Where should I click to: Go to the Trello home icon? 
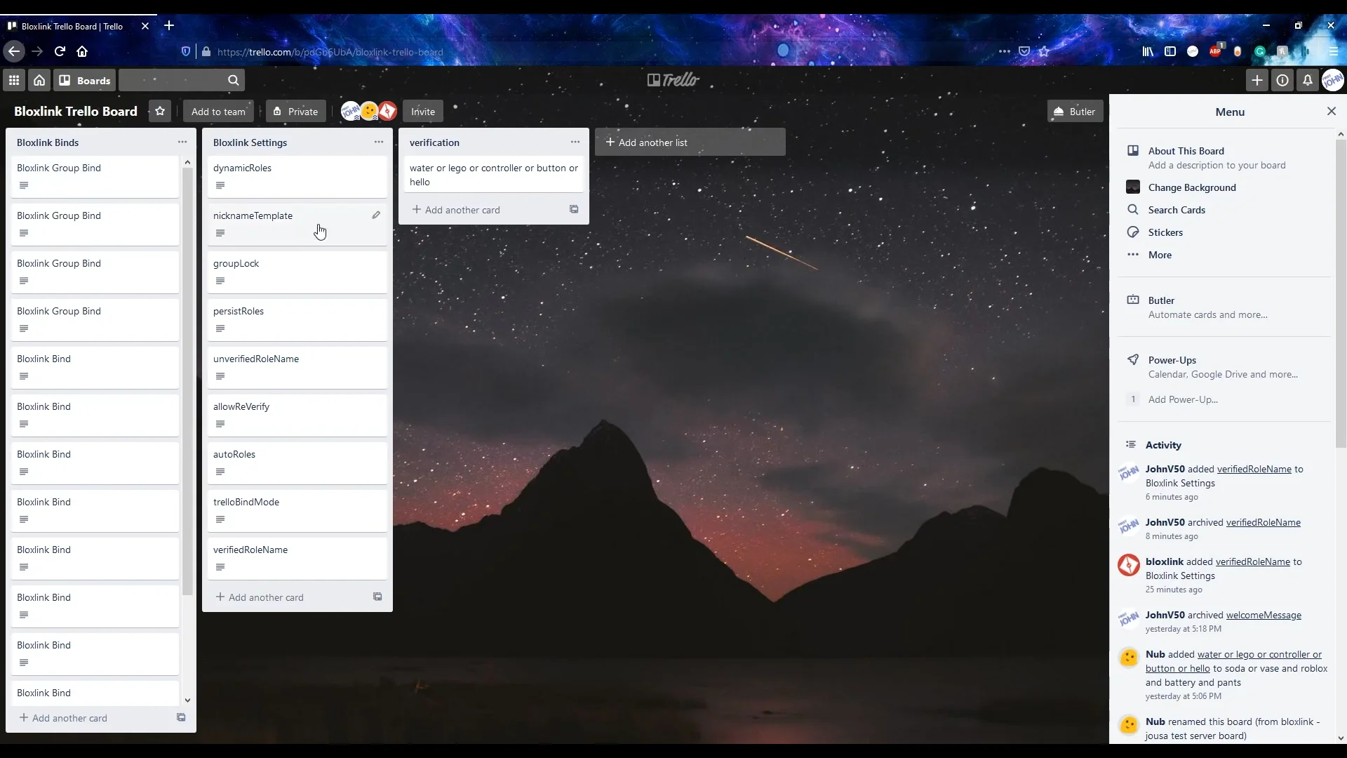[39, 81]
